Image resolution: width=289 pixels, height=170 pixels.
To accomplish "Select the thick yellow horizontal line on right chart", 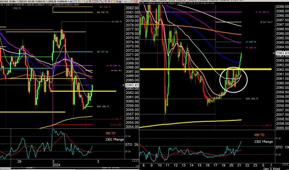I will [206, 69].
